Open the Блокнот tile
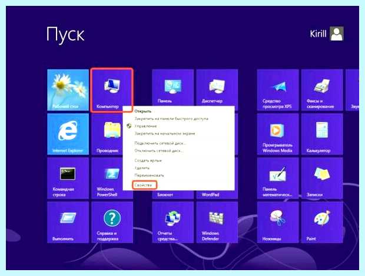Viewport: 365px width, 276px height. click(x=172, y=194)
